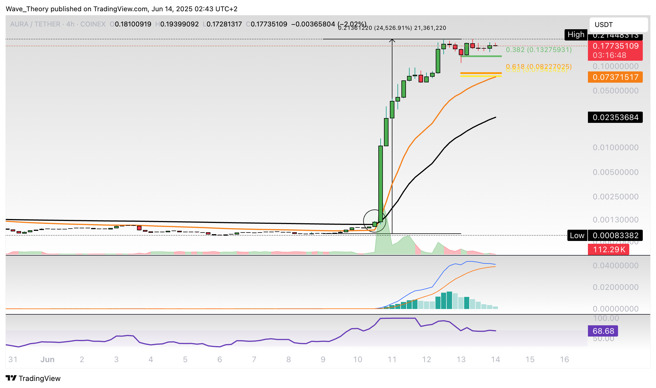
Task: Click the black High price tag
Action: click(576, 35)
